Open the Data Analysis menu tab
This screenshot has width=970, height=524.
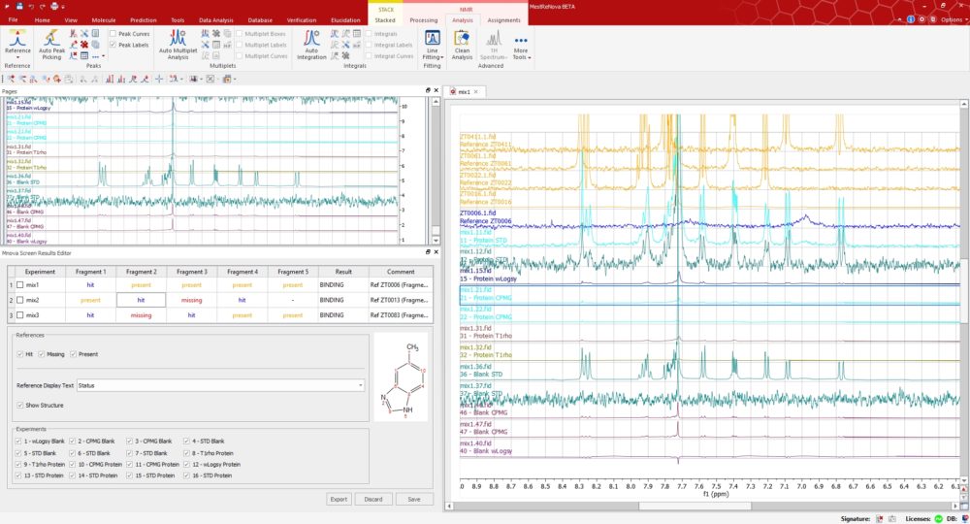click(x=215, y=19)
